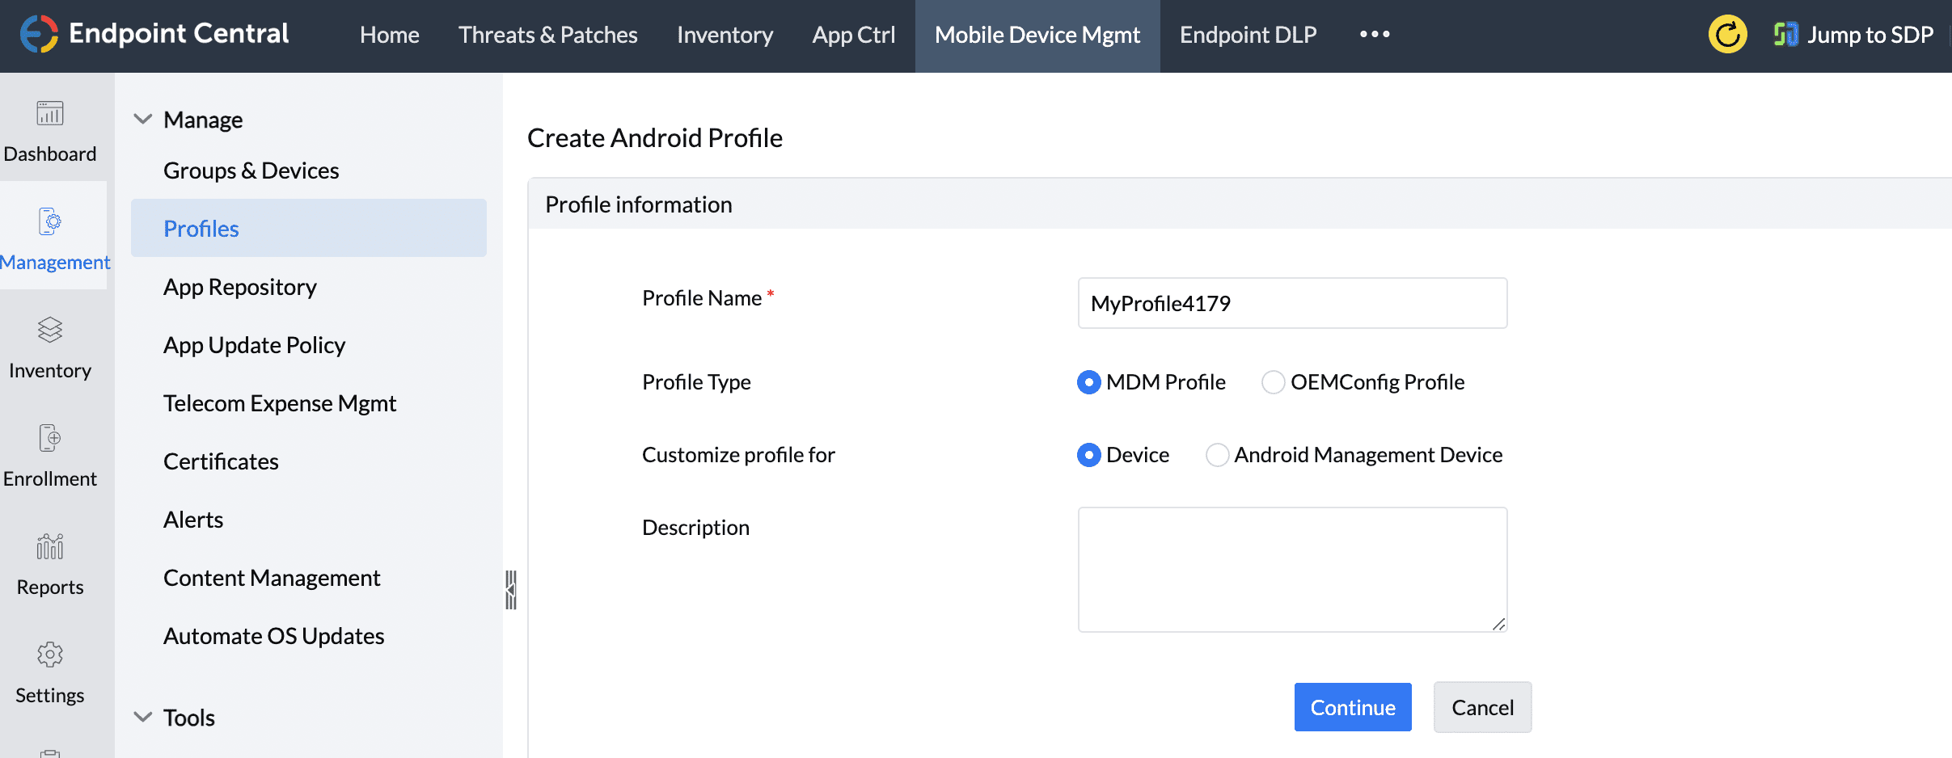Screen dimensions: 1952x758
Task: Switch to the Threats & Patches tab
Action: [547, 35]
